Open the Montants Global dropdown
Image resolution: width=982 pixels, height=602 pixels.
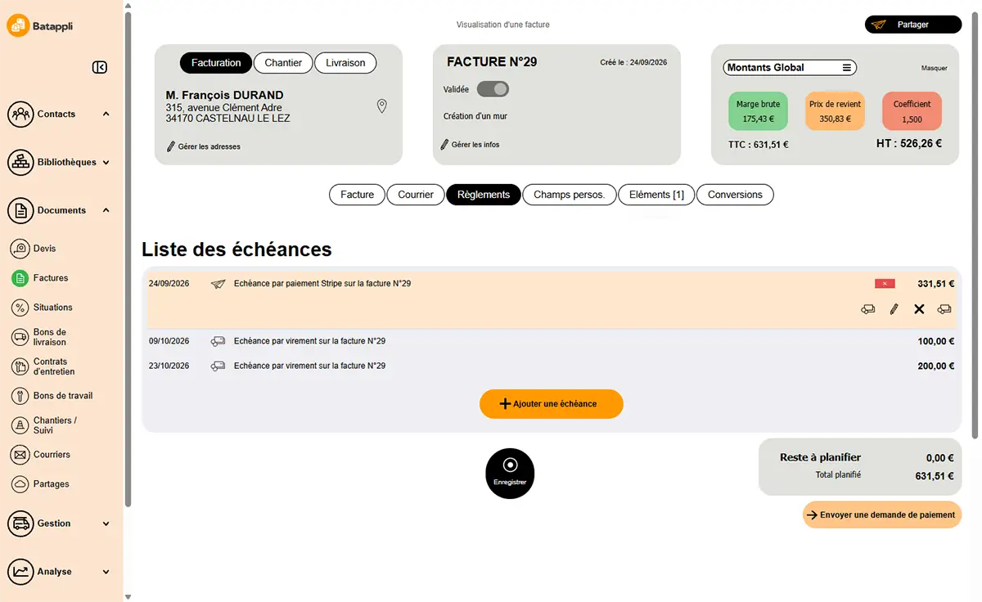click(790, 68)
